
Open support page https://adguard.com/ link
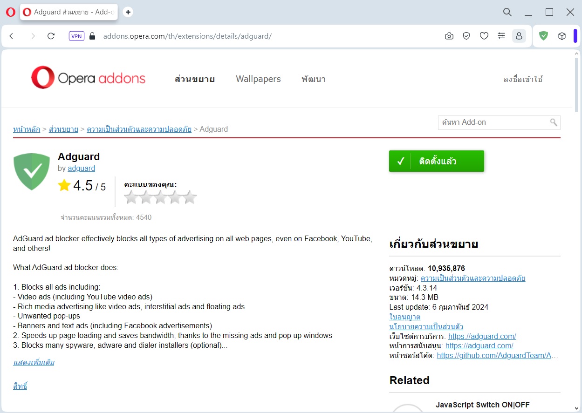click(x=479, y=346)
